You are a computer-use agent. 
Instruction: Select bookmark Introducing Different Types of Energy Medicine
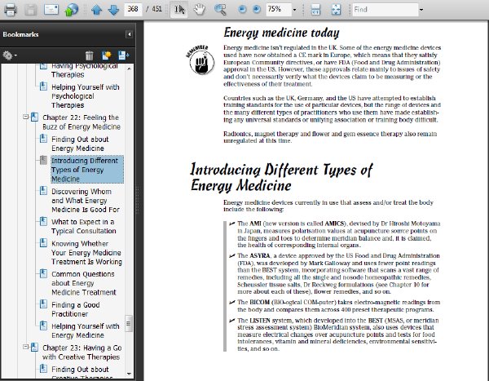87,170
